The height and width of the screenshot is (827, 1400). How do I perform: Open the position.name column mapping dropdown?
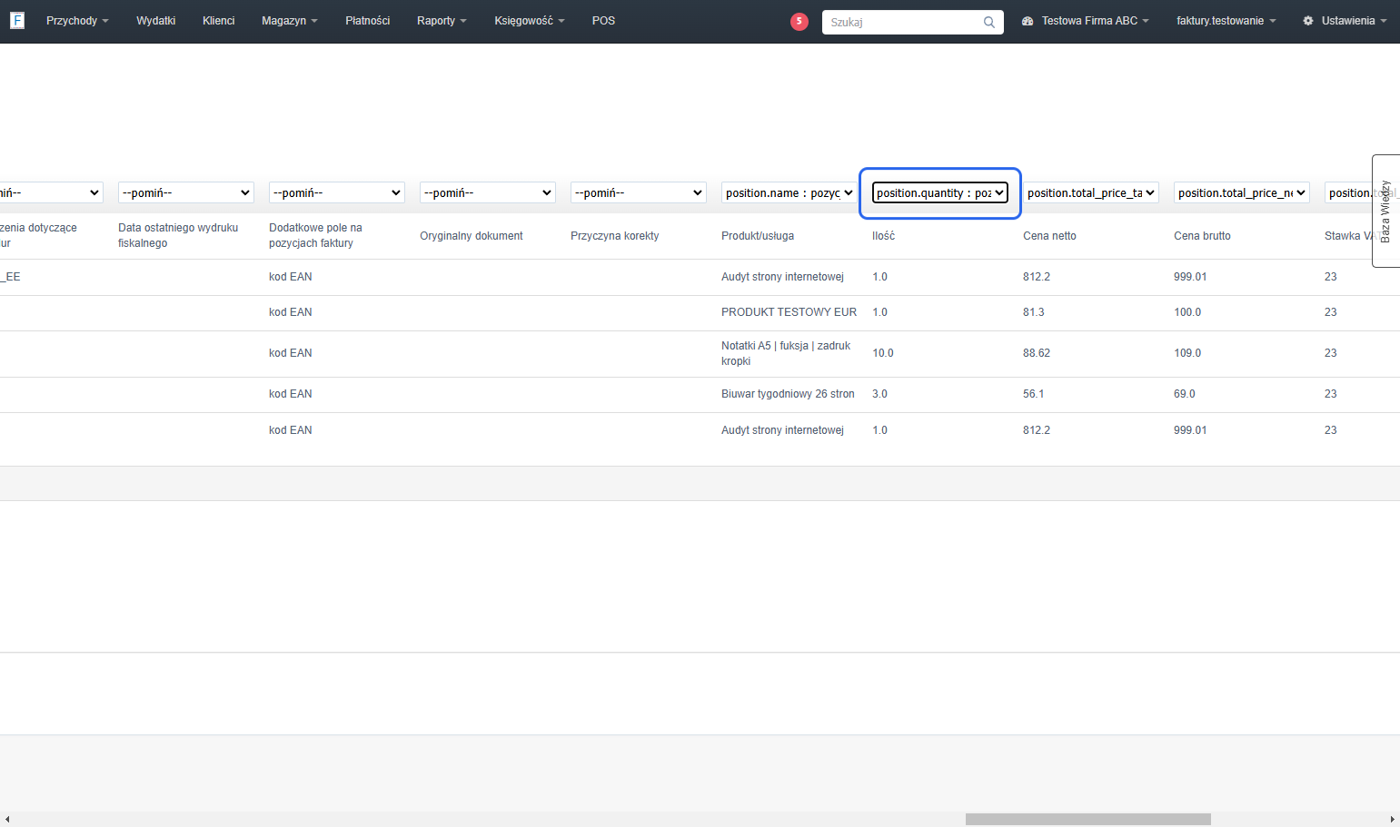(x=789, y=192)
